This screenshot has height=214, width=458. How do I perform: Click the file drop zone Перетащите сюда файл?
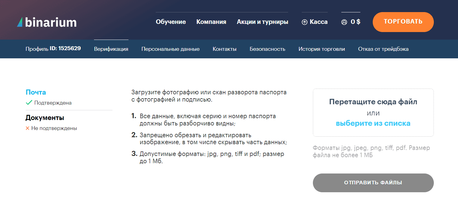[x=373, y=112]
